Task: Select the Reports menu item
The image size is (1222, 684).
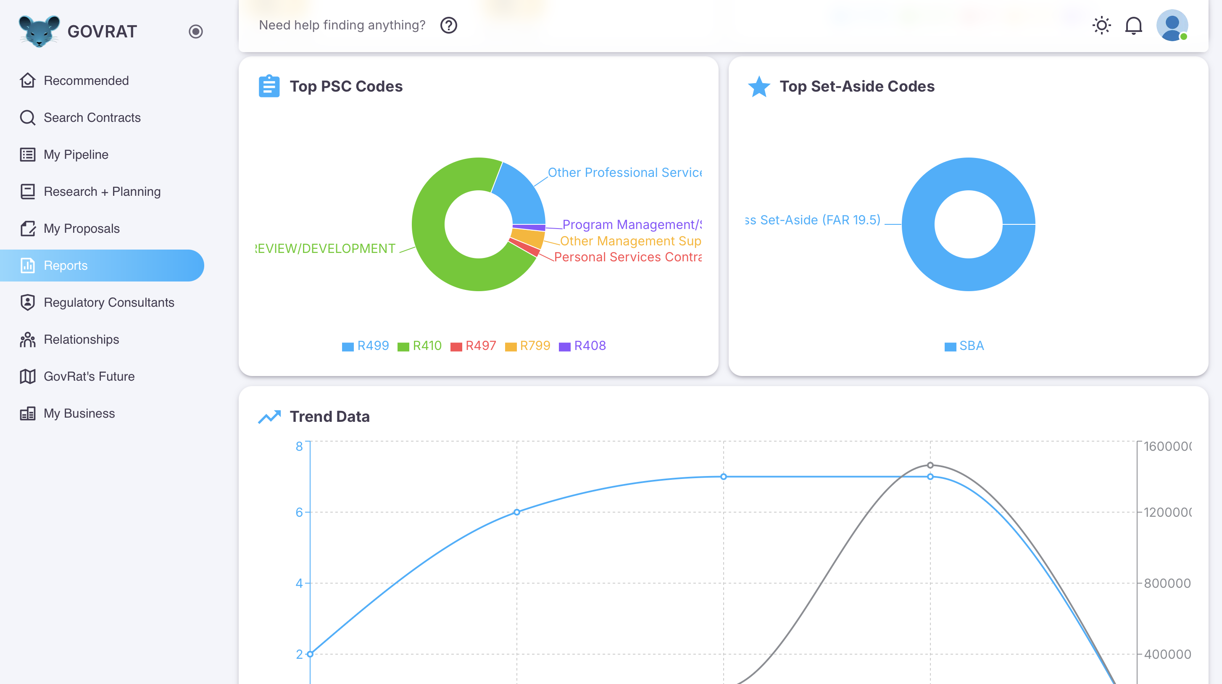Action: tap(102, 265)
